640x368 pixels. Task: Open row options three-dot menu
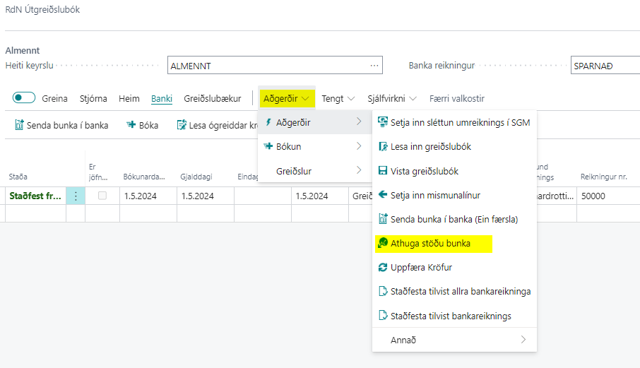[76, 196]
